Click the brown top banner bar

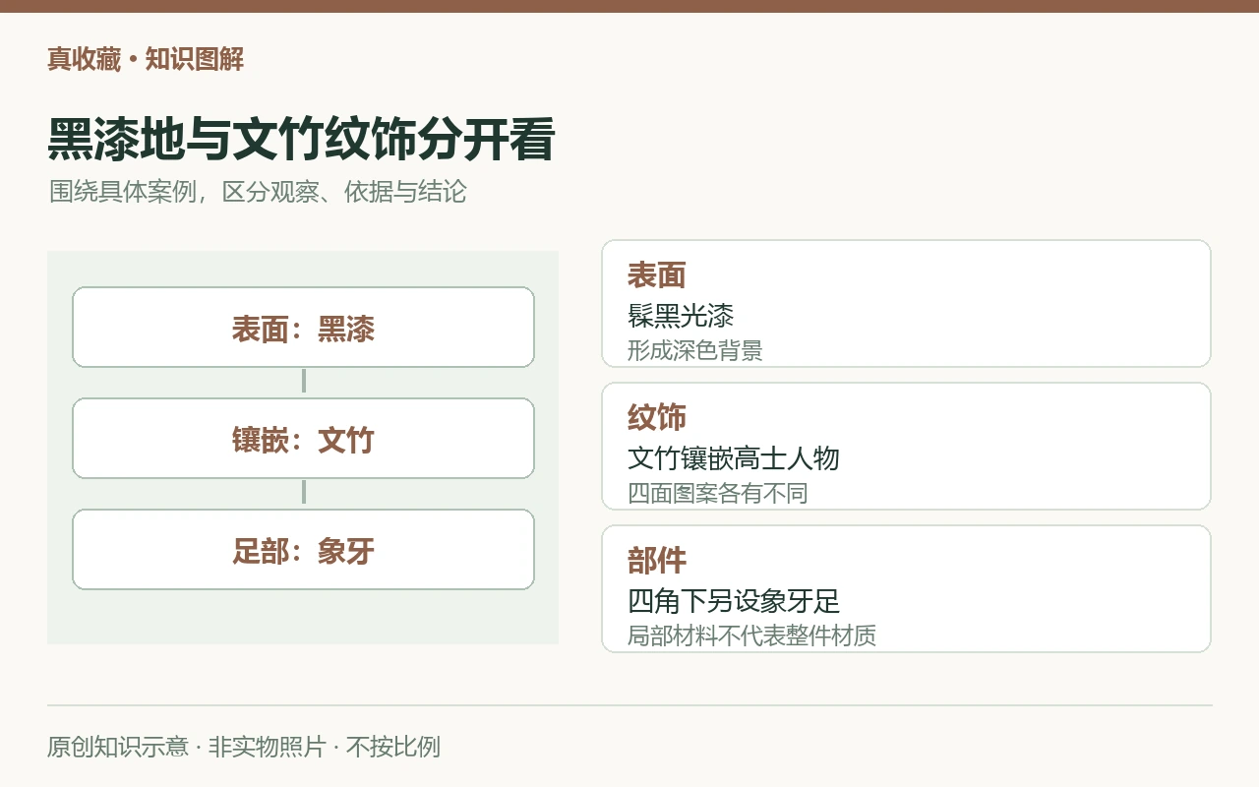coord(629,6)
